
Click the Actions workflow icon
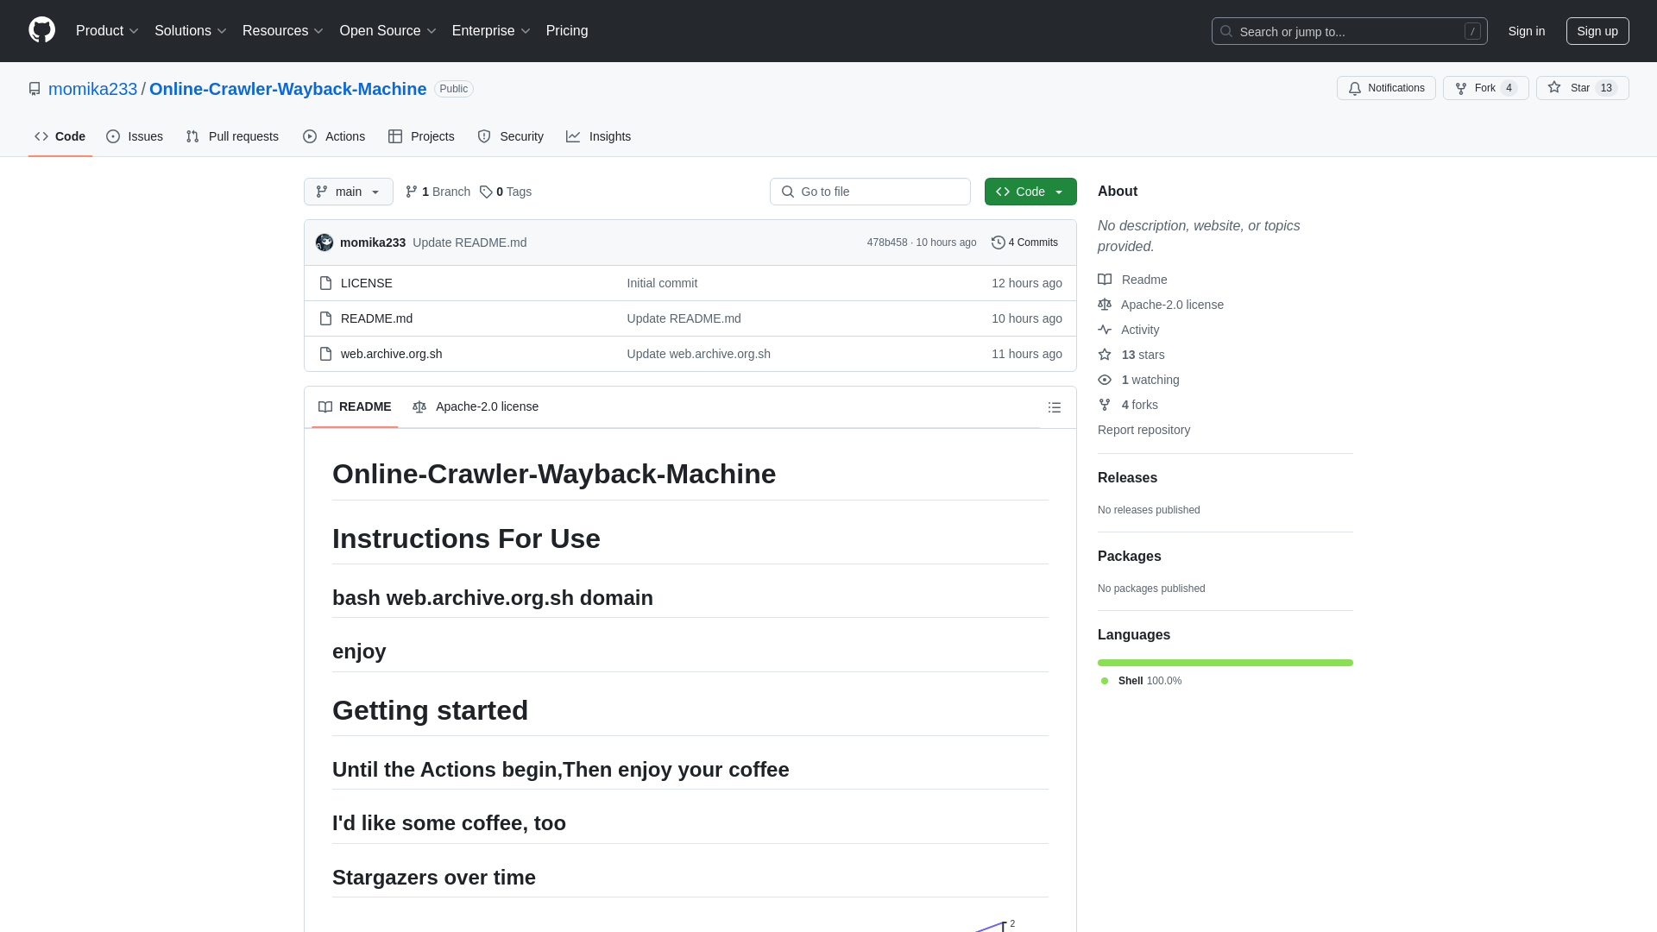point(310,136)
